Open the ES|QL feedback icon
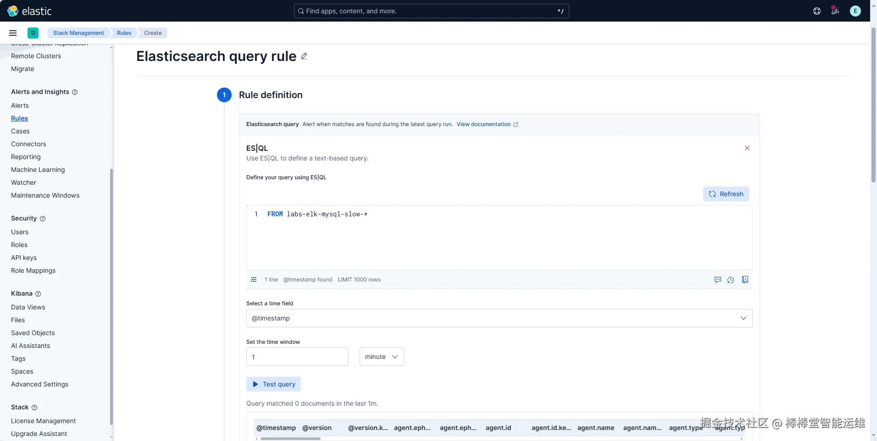 click(718, 280)
